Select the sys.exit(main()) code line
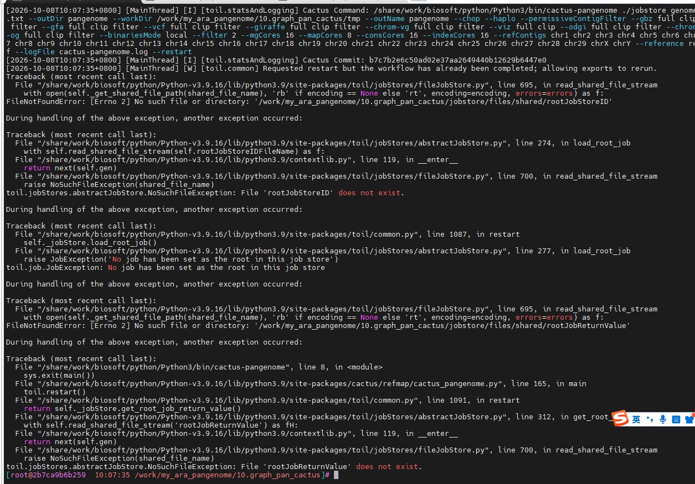Image resolution: width=695 pixels, height=484 pixels. tap(59, 376)
